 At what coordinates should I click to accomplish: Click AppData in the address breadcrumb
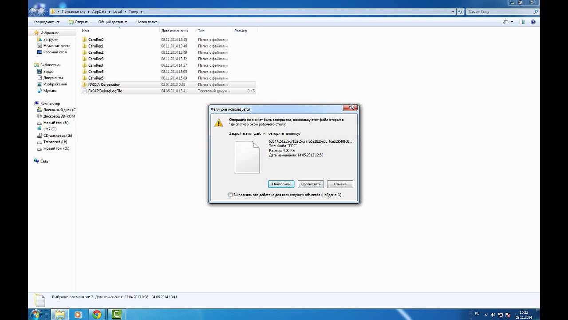99,12
